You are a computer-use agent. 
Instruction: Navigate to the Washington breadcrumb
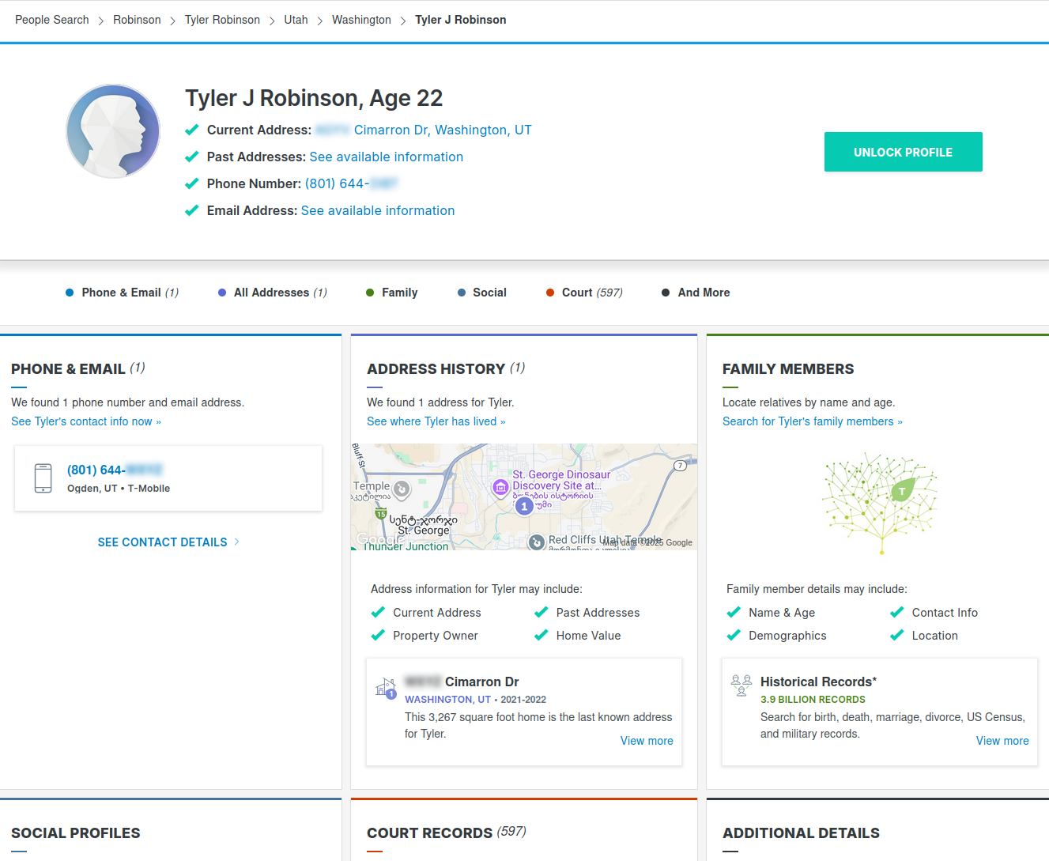click(361, 20)
